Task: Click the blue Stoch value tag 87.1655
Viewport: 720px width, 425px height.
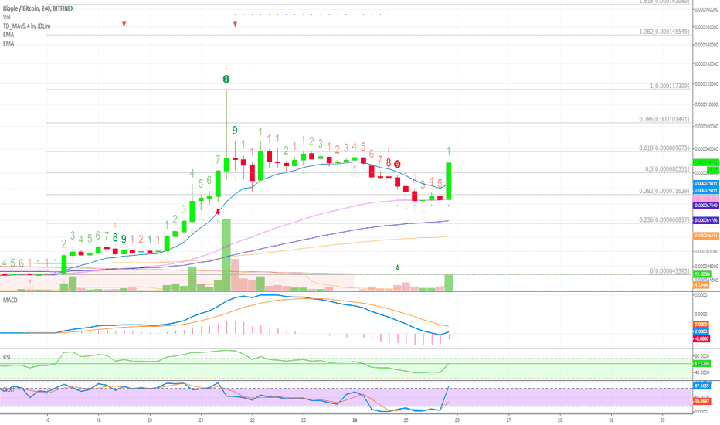Action: (x=701, y=386)
